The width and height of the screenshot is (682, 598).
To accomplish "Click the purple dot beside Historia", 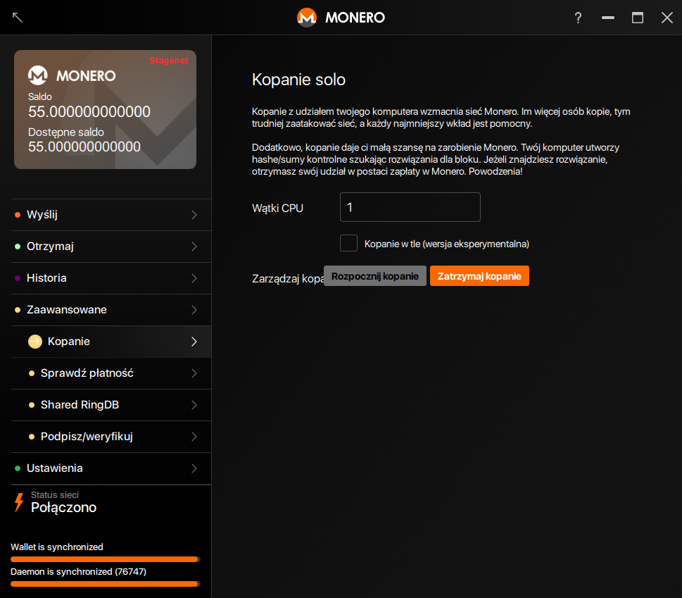I will tap(18, 278).
